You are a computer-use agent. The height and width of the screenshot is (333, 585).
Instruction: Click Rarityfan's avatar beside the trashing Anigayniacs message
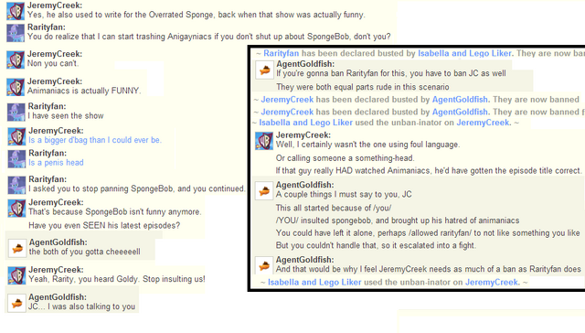pos(16,33)
